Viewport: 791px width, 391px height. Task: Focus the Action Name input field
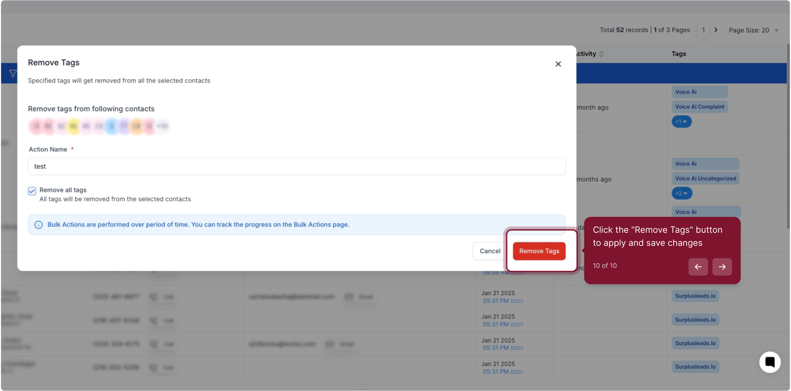tap(296, 166)
